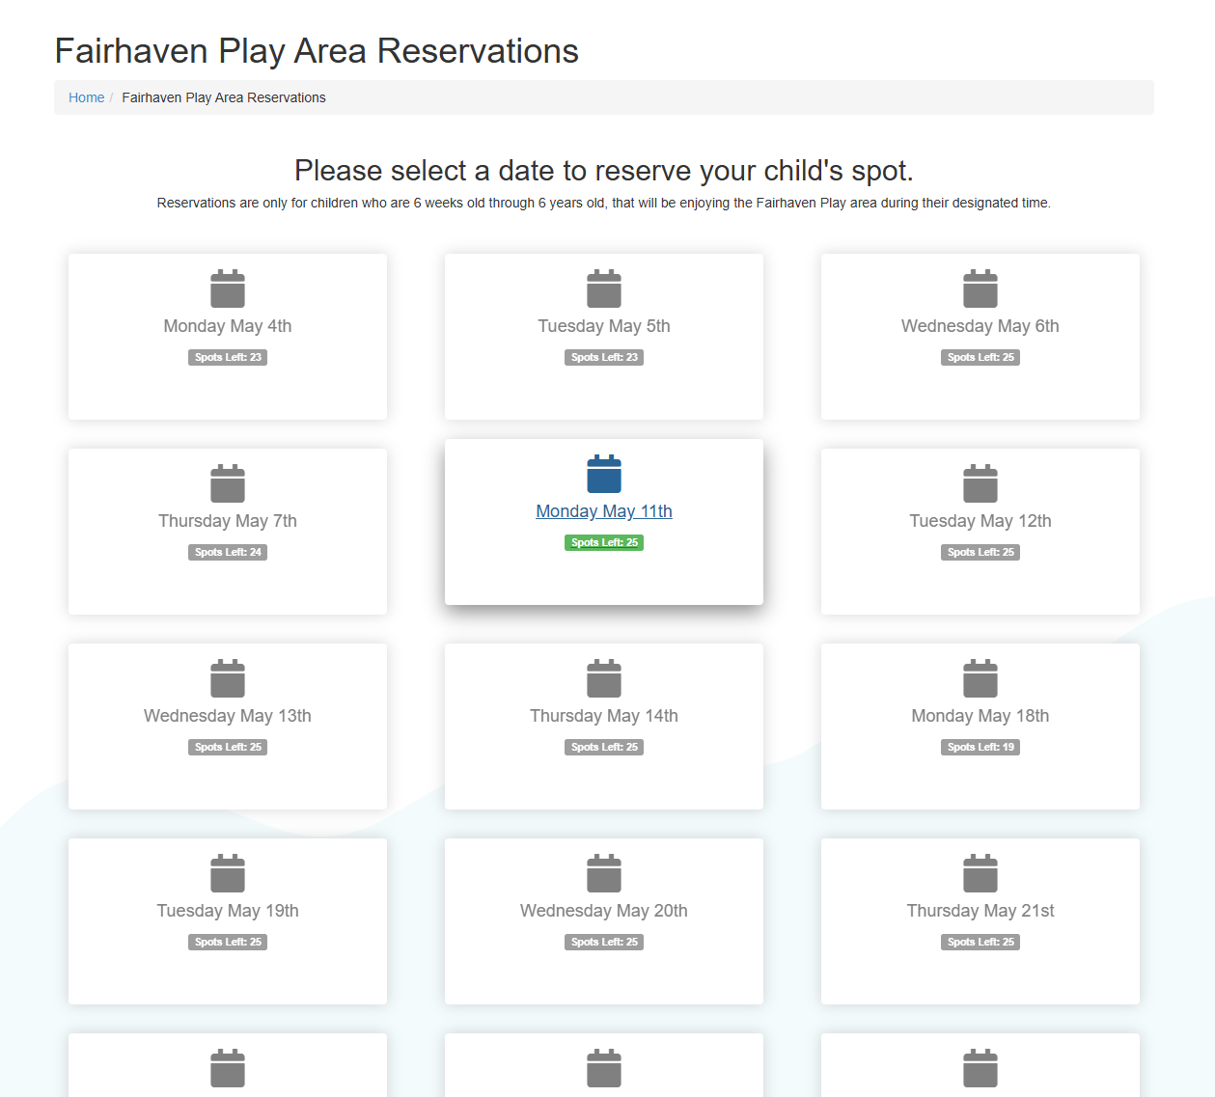Click the calendar icon above Monday May 18th
The height and width of the screenshot is (1097, 1215).
coord(980,678)
